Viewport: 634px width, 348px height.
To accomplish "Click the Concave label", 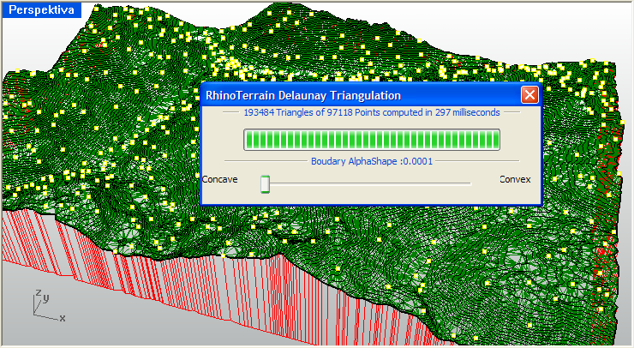I will 220,179.
